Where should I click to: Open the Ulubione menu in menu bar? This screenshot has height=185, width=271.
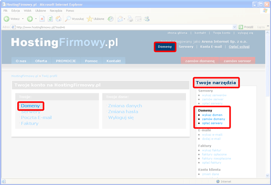click(41, 11)
